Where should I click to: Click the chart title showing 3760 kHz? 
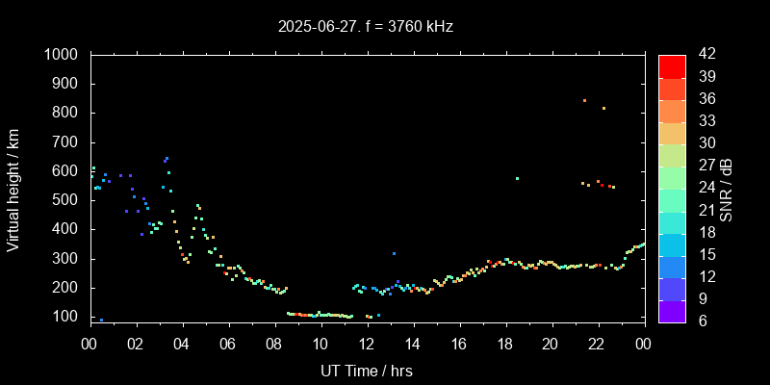tap(365, 27)
